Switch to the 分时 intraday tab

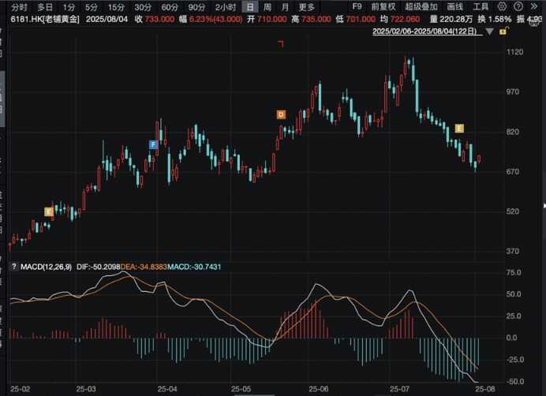point(17,6)
